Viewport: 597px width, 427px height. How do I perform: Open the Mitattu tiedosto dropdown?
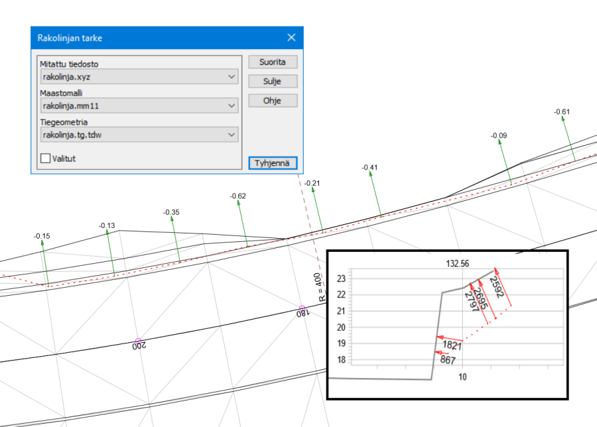[x=138, y=77]
